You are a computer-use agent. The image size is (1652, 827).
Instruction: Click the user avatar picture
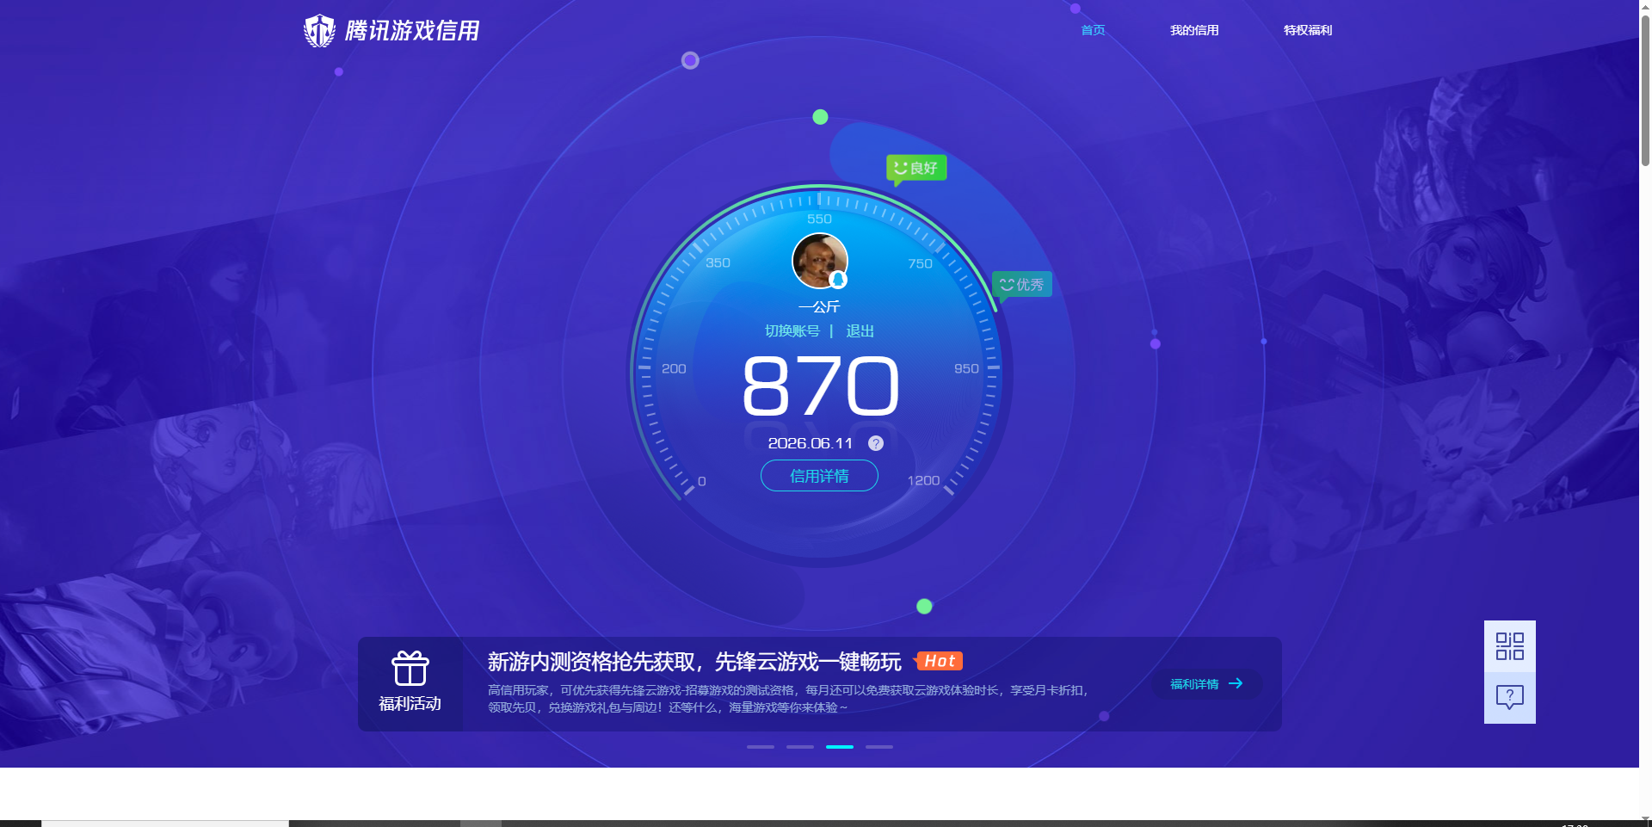pyautogui.click(x=819, y=261)
